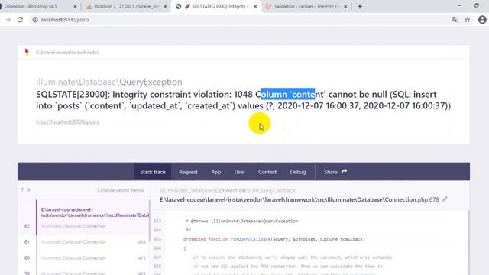Open the Request tab
Viewport: 489px width, 275px height.
click(x=188, y=172)
